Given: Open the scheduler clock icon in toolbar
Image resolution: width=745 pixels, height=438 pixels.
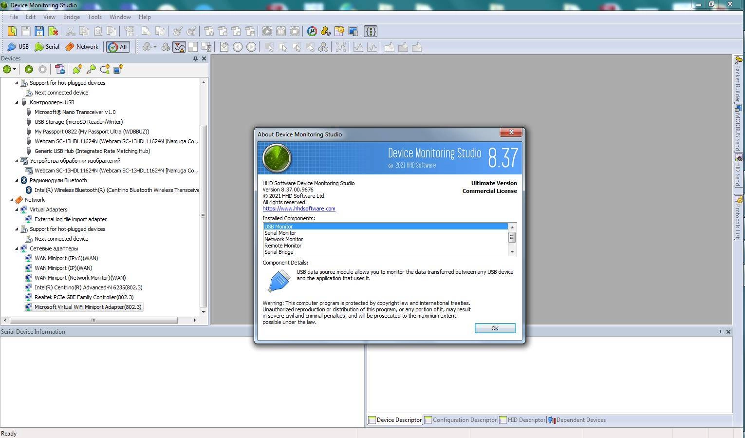Looking at the screenshot, I should (312, 31).
